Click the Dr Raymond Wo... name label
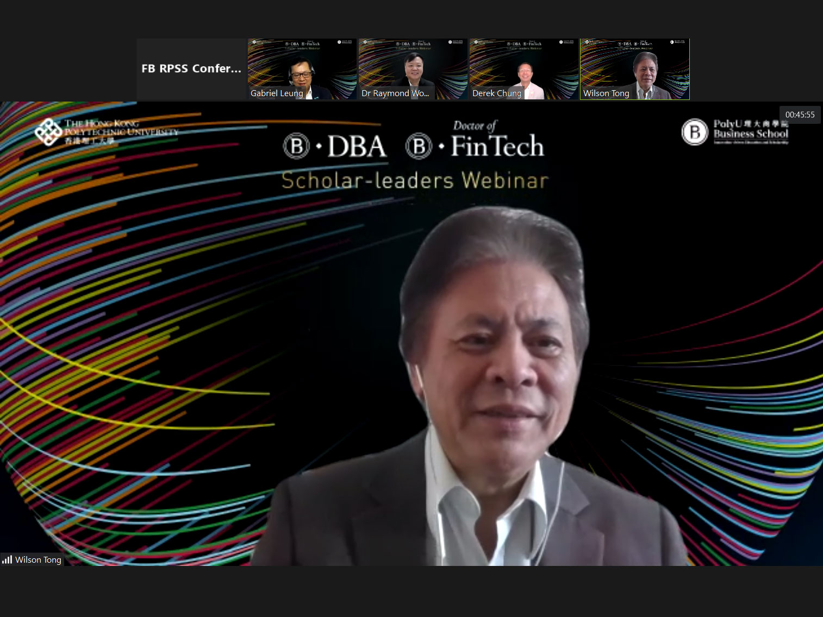823x617 pixels. pyautogui.click(x=395, y=93)
